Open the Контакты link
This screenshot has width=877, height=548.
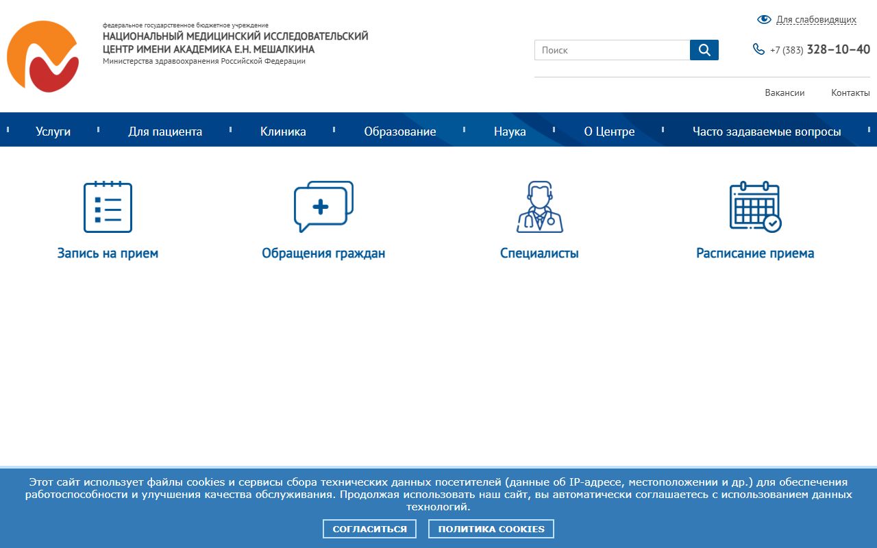tap(850, 92)
